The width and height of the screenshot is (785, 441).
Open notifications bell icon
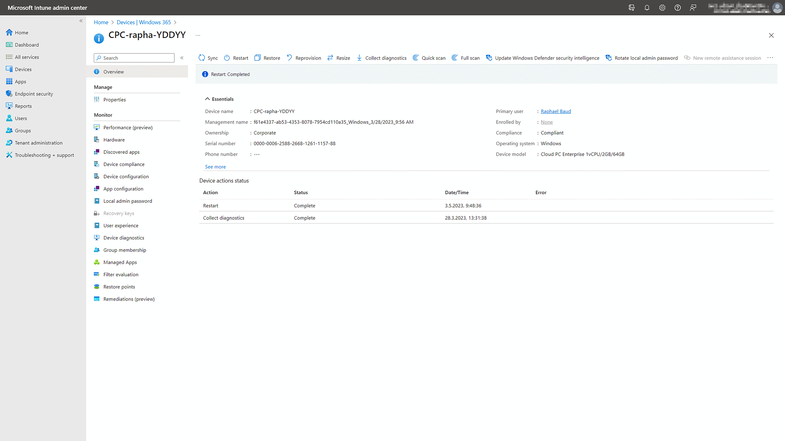coord(647,8)
